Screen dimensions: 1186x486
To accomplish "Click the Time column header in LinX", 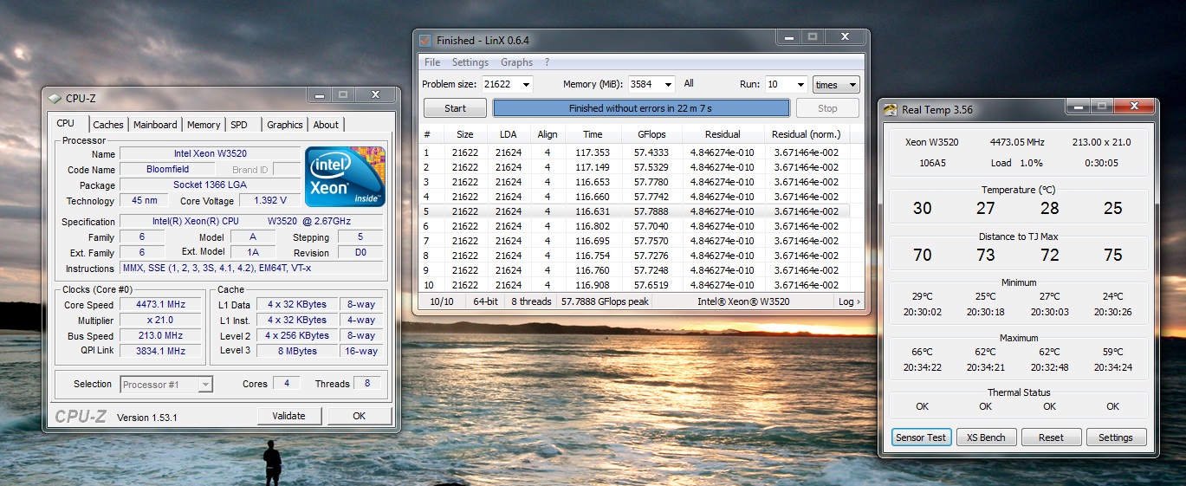I will pyautogui.click(x=593, y=134).
